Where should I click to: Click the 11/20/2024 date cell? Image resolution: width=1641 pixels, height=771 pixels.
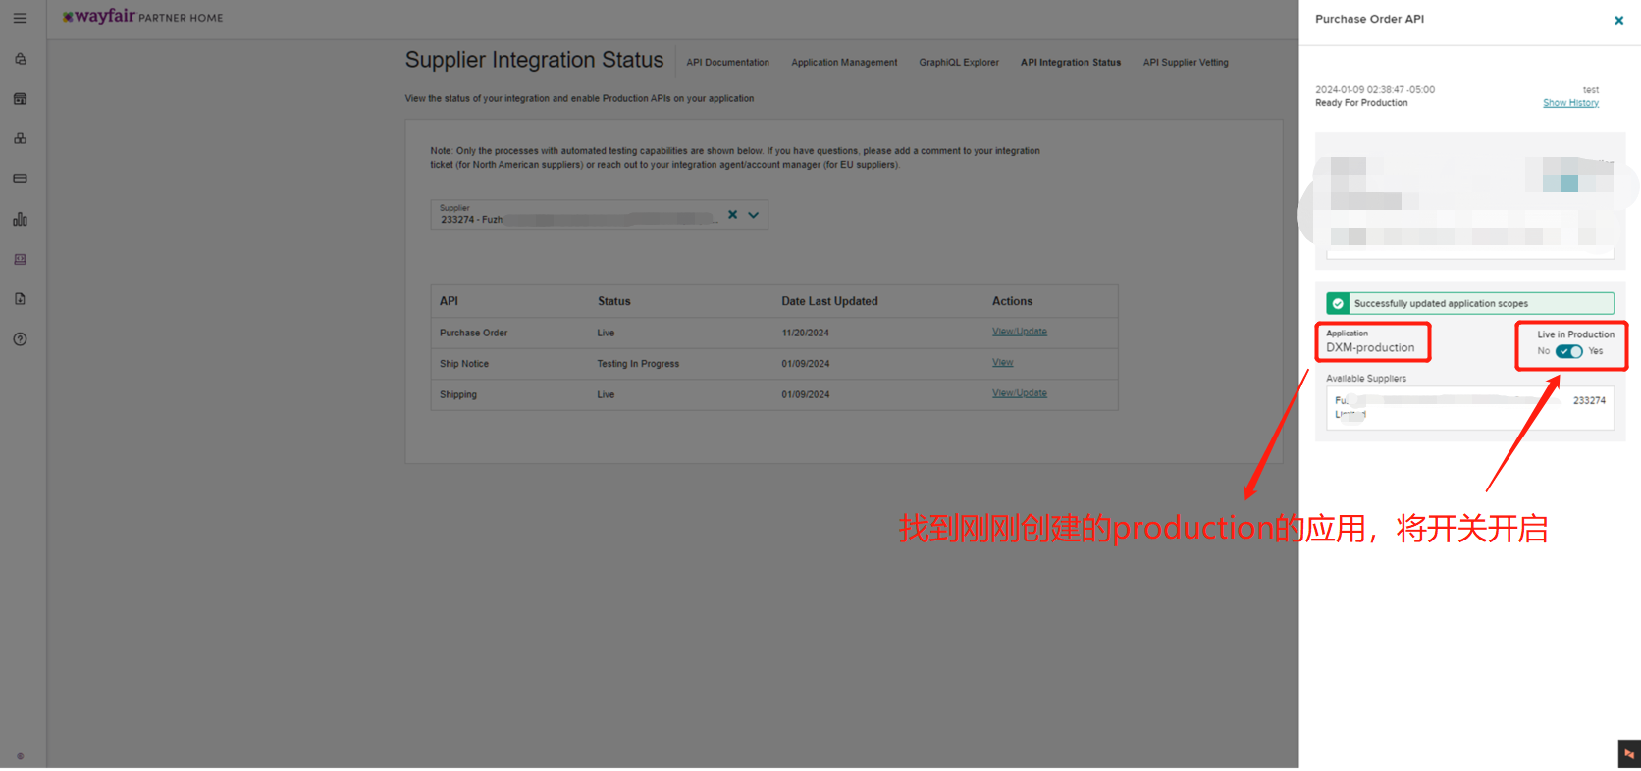pyautogui.click(x=805, y=333)
